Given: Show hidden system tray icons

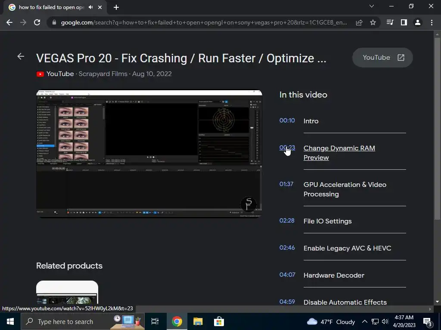Looking at the screenshot, I should (364, 321).
